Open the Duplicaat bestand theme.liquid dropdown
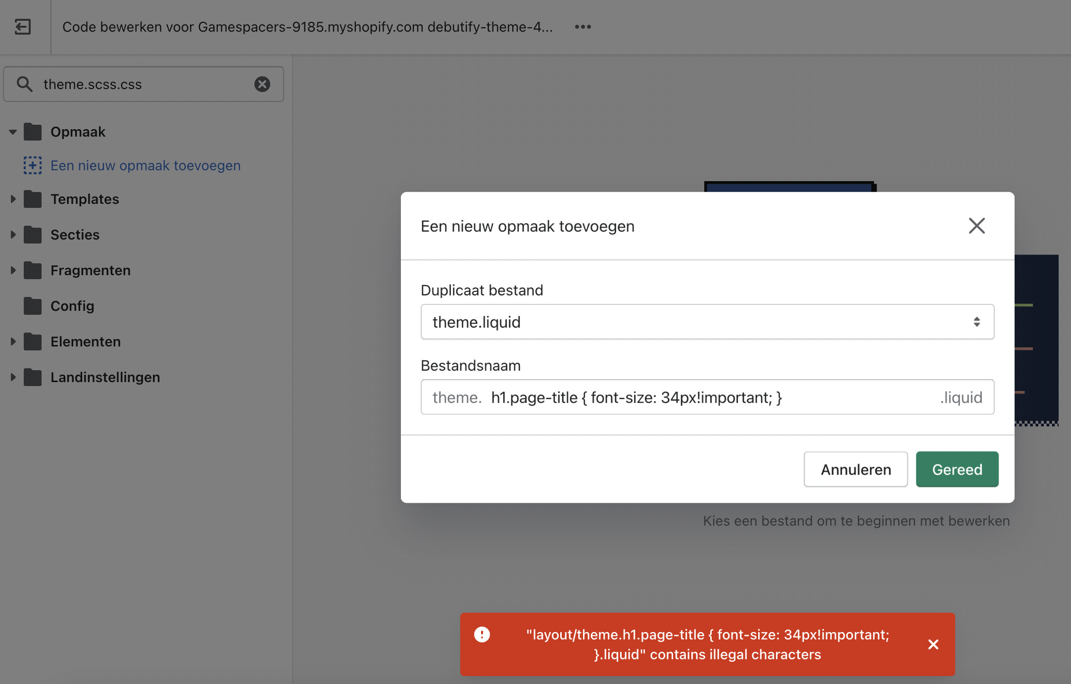 [707, 322]
